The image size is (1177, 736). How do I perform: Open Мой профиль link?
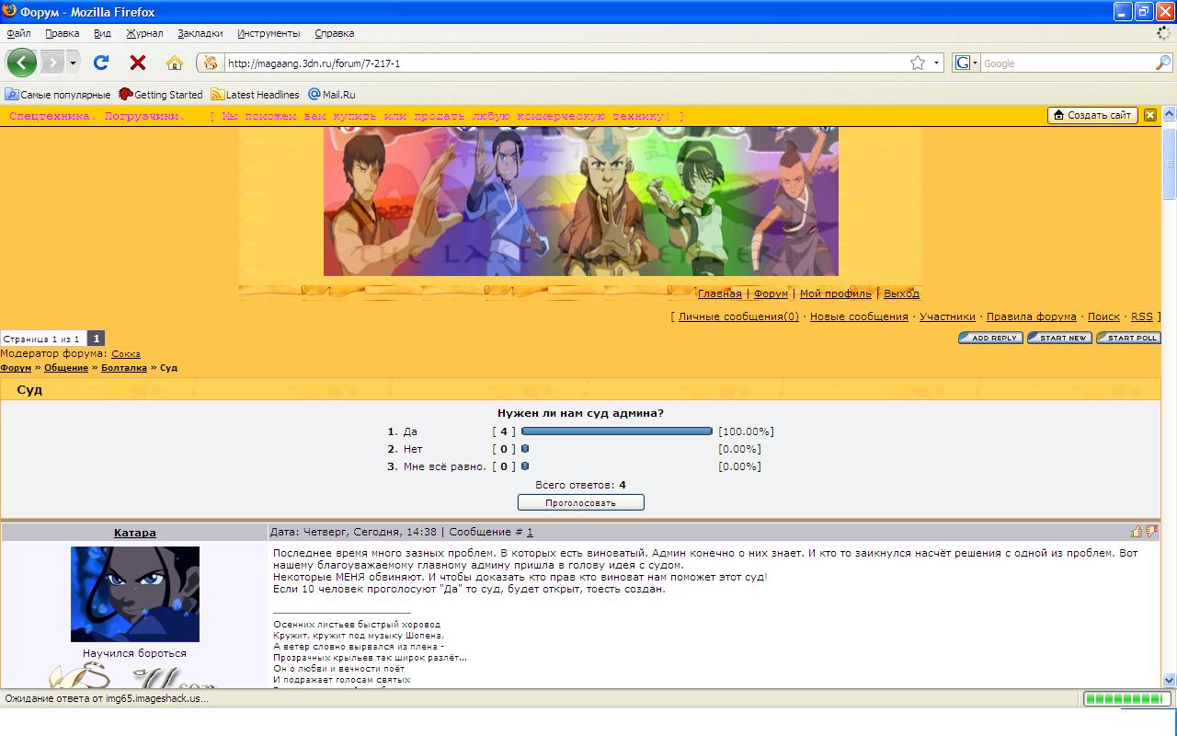(835, 293)
